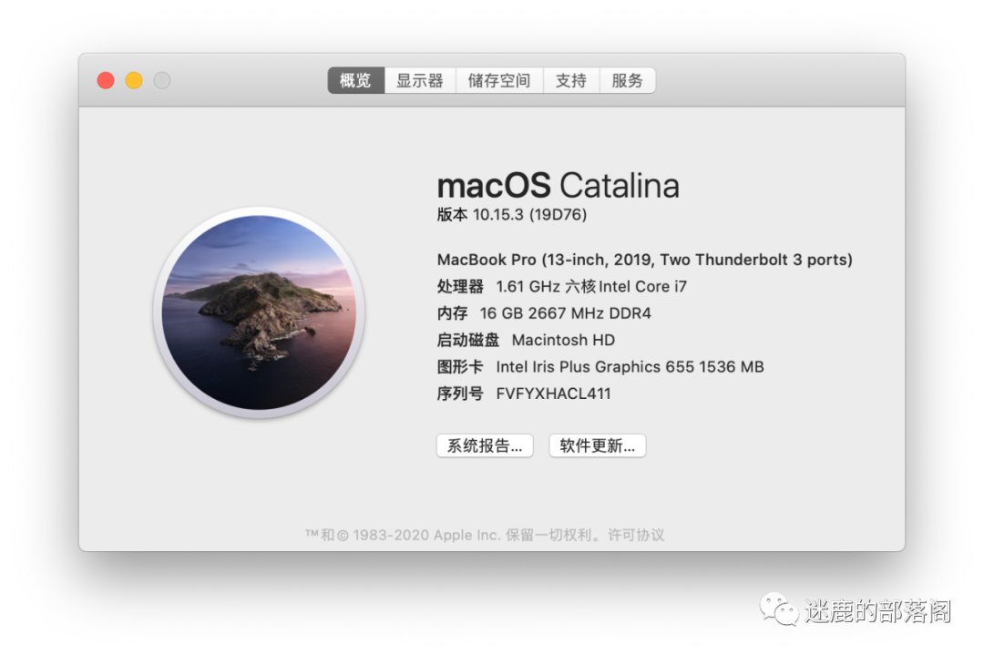Click the 图形卡 Intel Iris Plus Graphics 655 line
Image resolution: width=984 pixels, height=655 pixels.
point(600,367)
